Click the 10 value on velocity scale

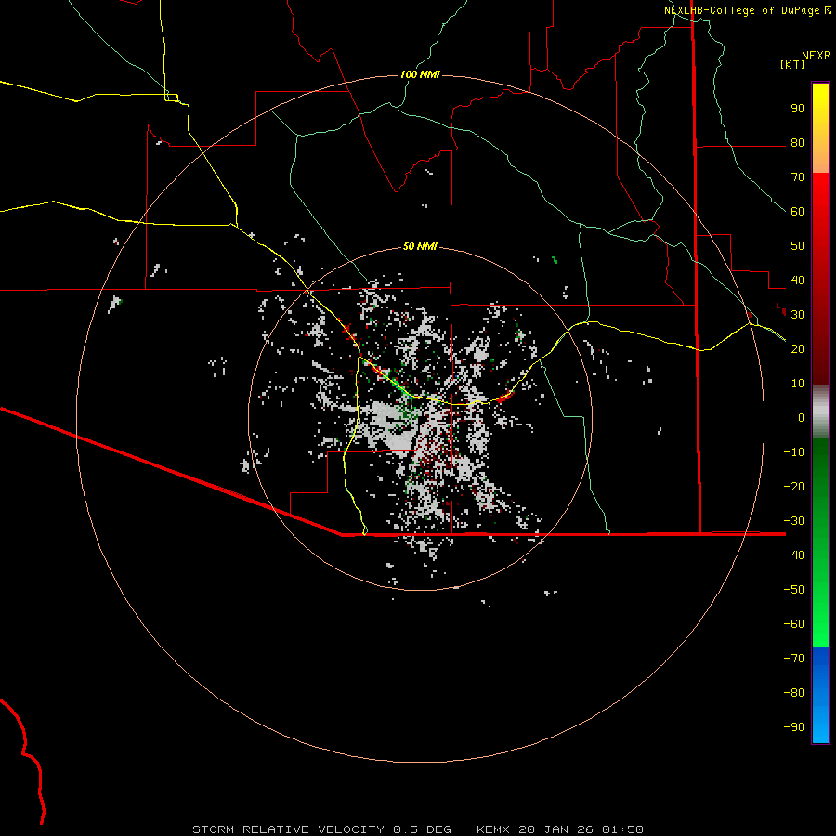coord(798,384)
